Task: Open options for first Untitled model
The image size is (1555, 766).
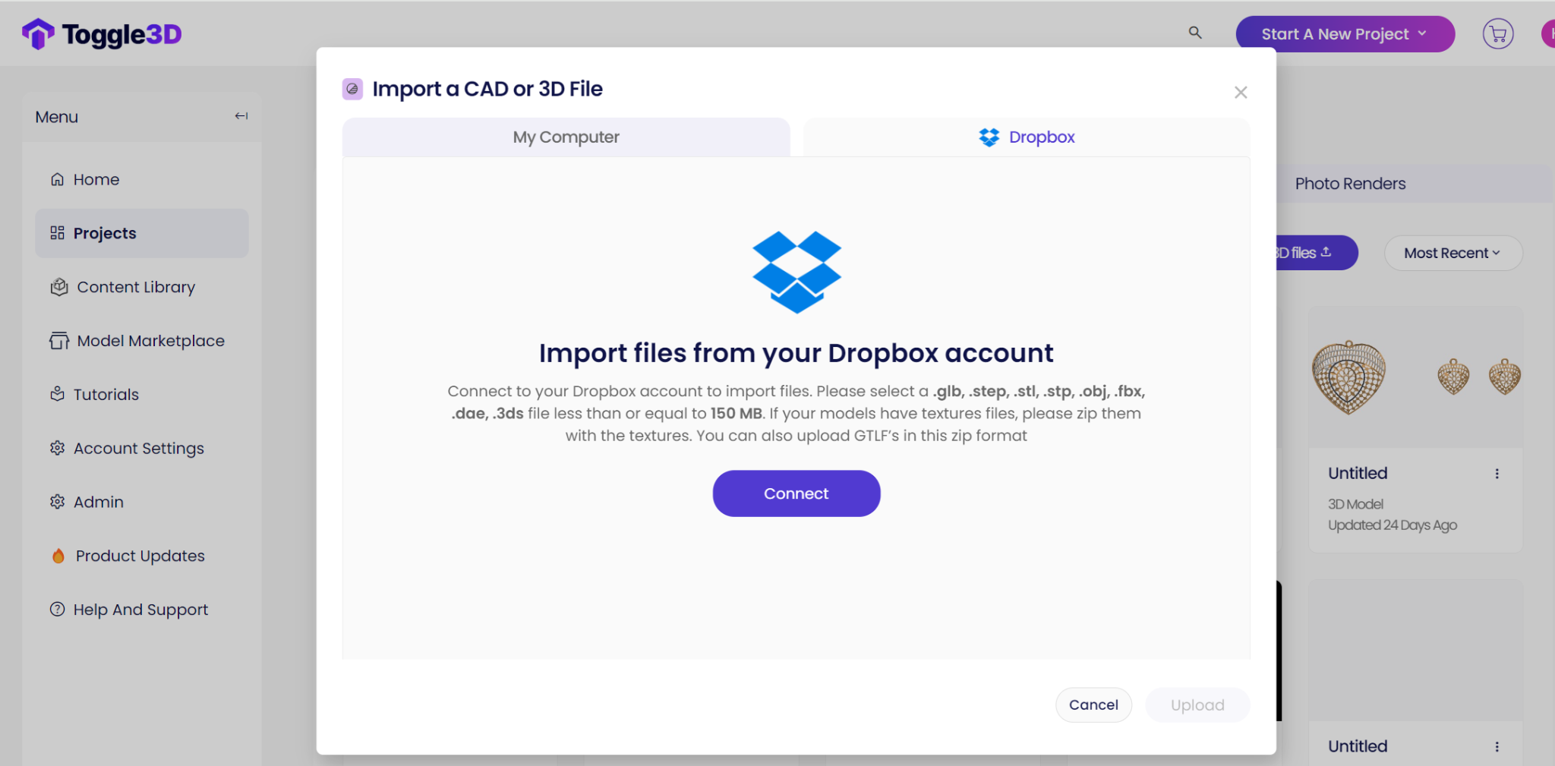Action: coord(1497,474)
